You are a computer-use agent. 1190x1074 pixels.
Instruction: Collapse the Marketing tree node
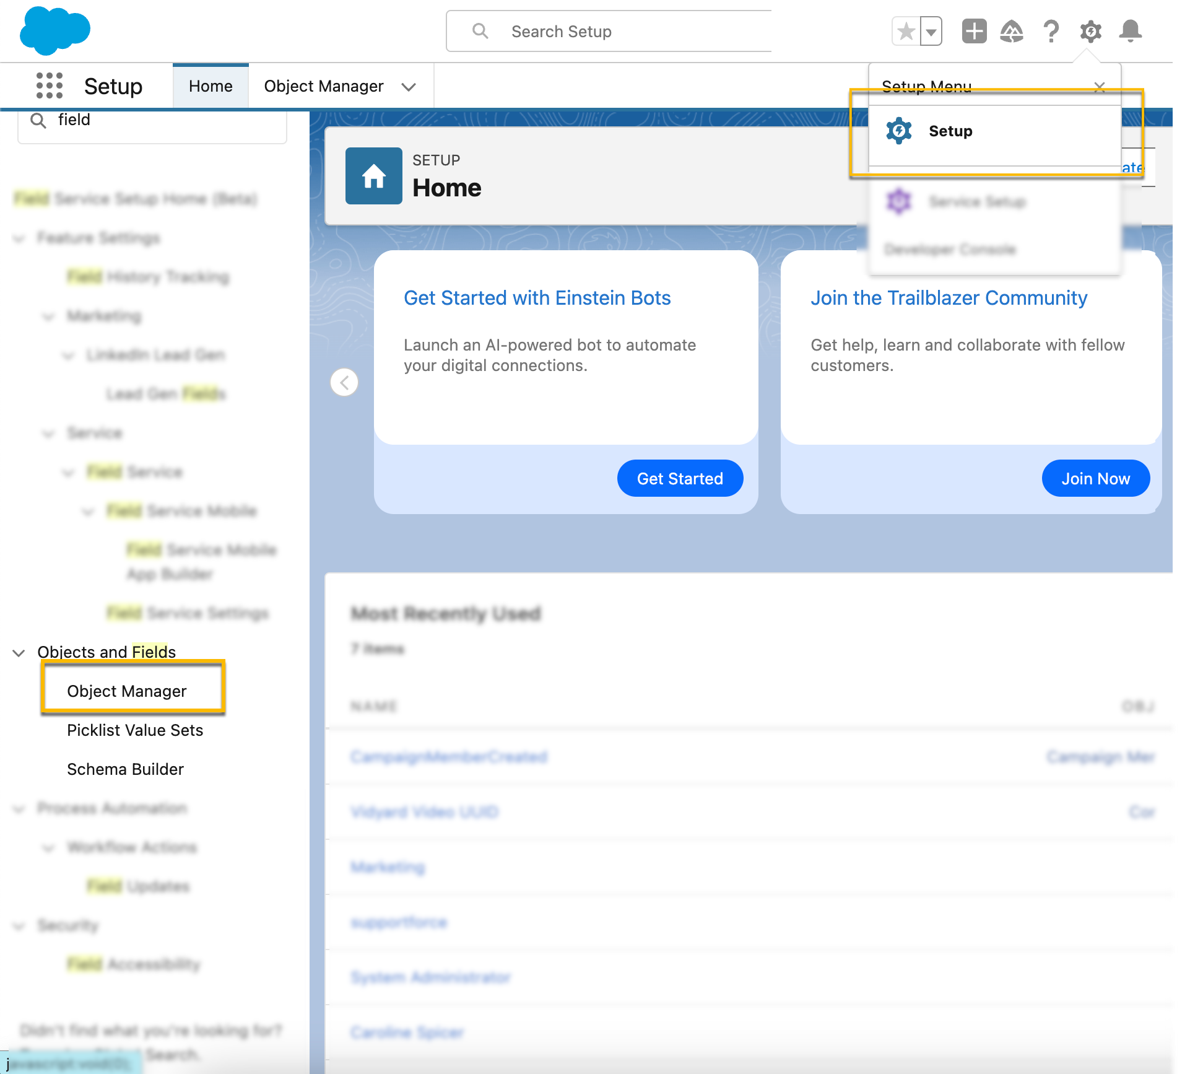click(x=49, y=317)
